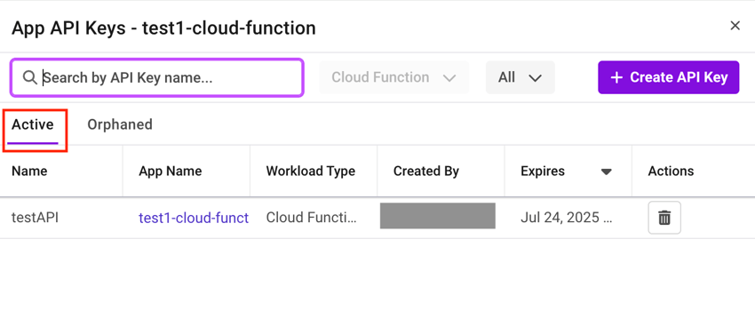Image resolution: width=755 pixels, height=335 pixels.
Task: Click the Created By column header
Action: coord(426,171)
